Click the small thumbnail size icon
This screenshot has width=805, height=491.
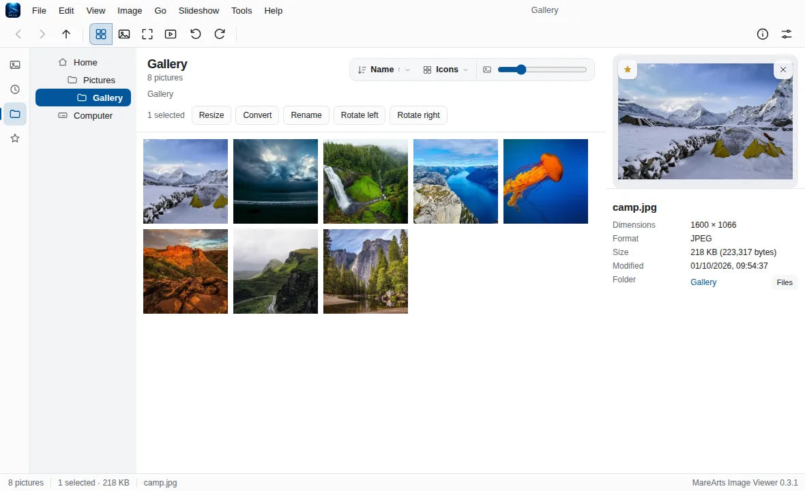click(x=486, y=70)
